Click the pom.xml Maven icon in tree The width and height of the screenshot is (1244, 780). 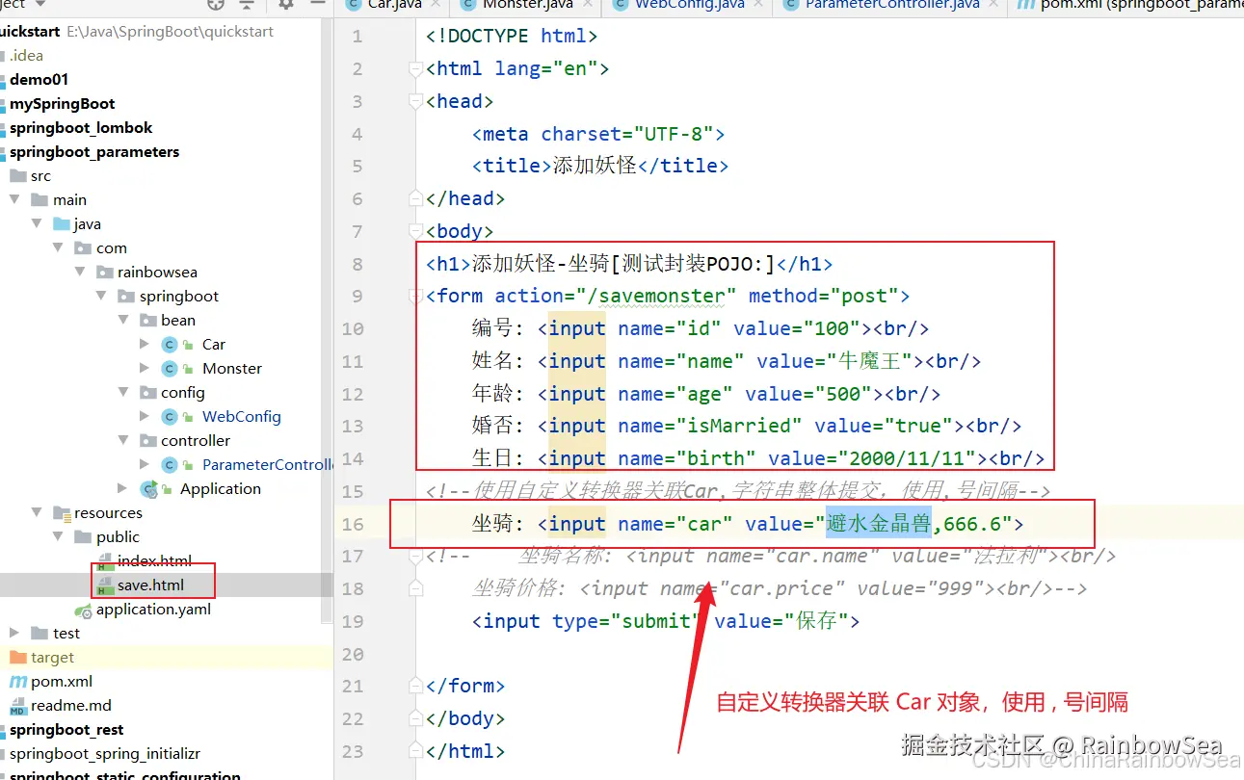(17, 682)
